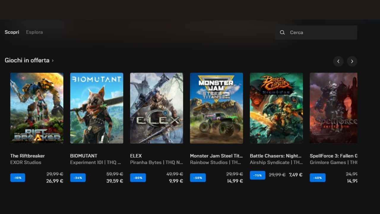Click the Cerca search field

321,32
